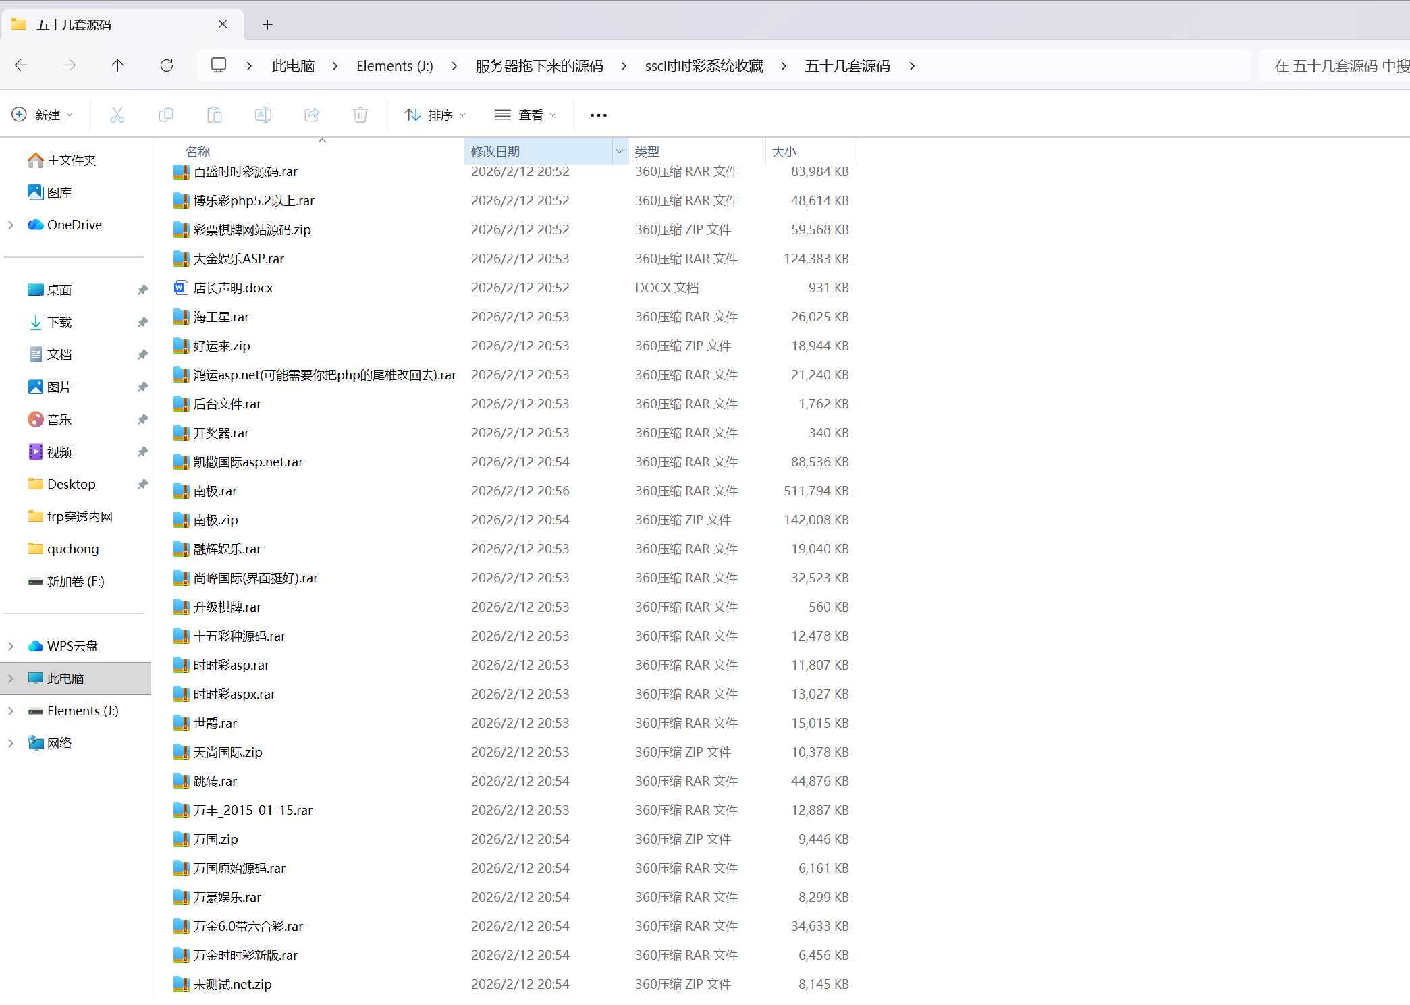The image size is (1410, 1005).
Task: Open the 新建 dropdown menu
Action: point(43,115)
